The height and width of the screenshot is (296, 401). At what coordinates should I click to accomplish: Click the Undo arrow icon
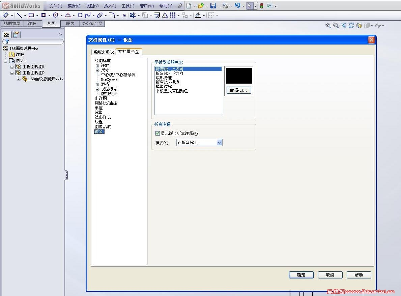pos(237,6)
